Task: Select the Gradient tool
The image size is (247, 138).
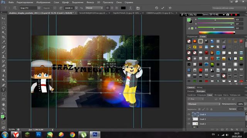Action: 3,71
